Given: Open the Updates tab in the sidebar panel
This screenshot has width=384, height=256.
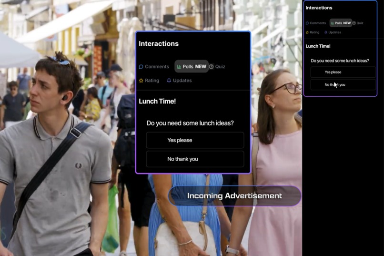Looking at the screenshot, I should pos(333,32).
